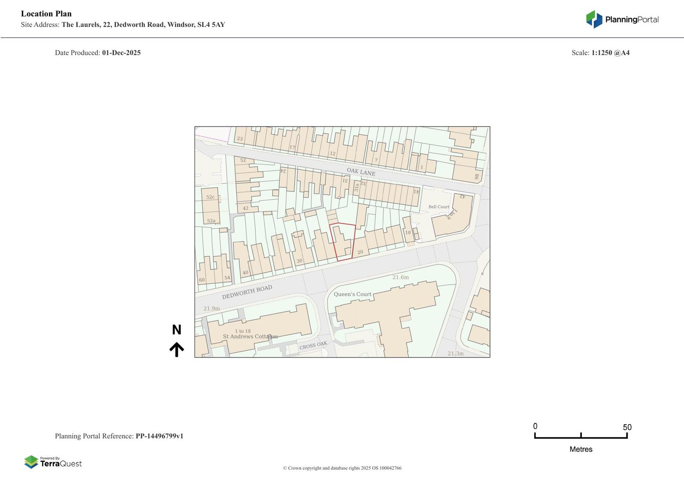The height and width of the screenshot is (484, 684).
Task: Click the bold N compass letter
Action: (x=177, y=330)
